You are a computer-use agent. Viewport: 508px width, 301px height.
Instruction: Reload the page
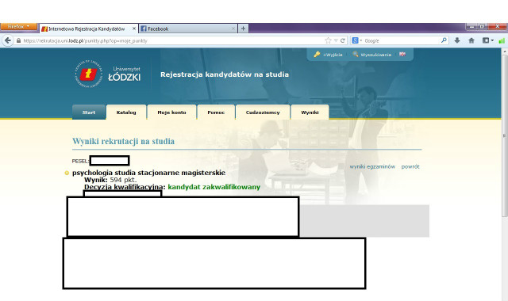pyautogui.click(x=342, y=40)
